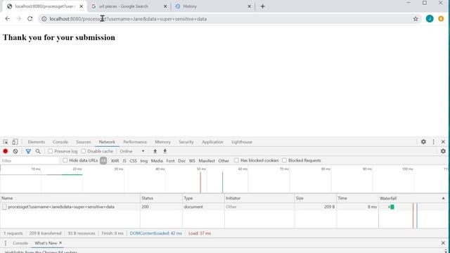Open a new browser tab
Image resolution: width=450 pixels, height=253 pixels.
tap(262, 6)
